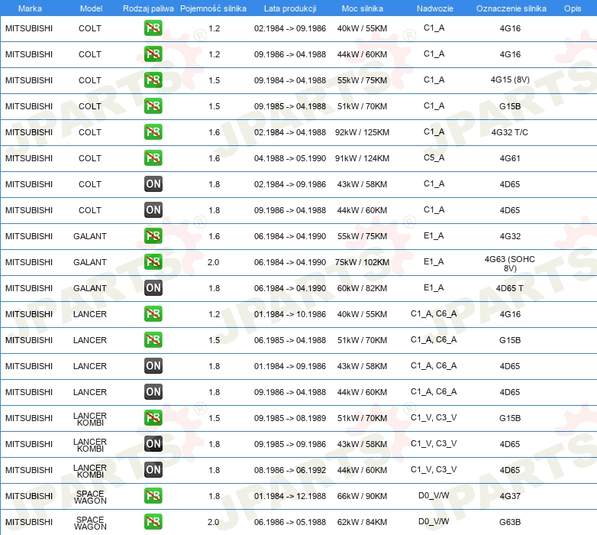Screen dimensions: 597x535
Task: Select engine code 4G61
Action: point(510,158)
